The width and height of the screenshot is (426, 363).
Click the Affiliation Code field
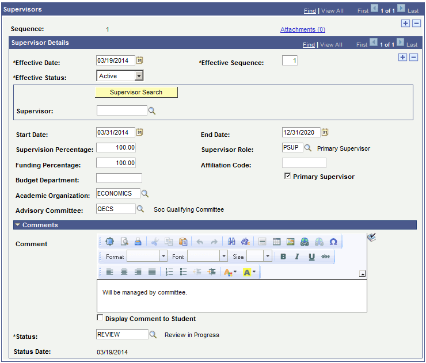pos(304,163)
